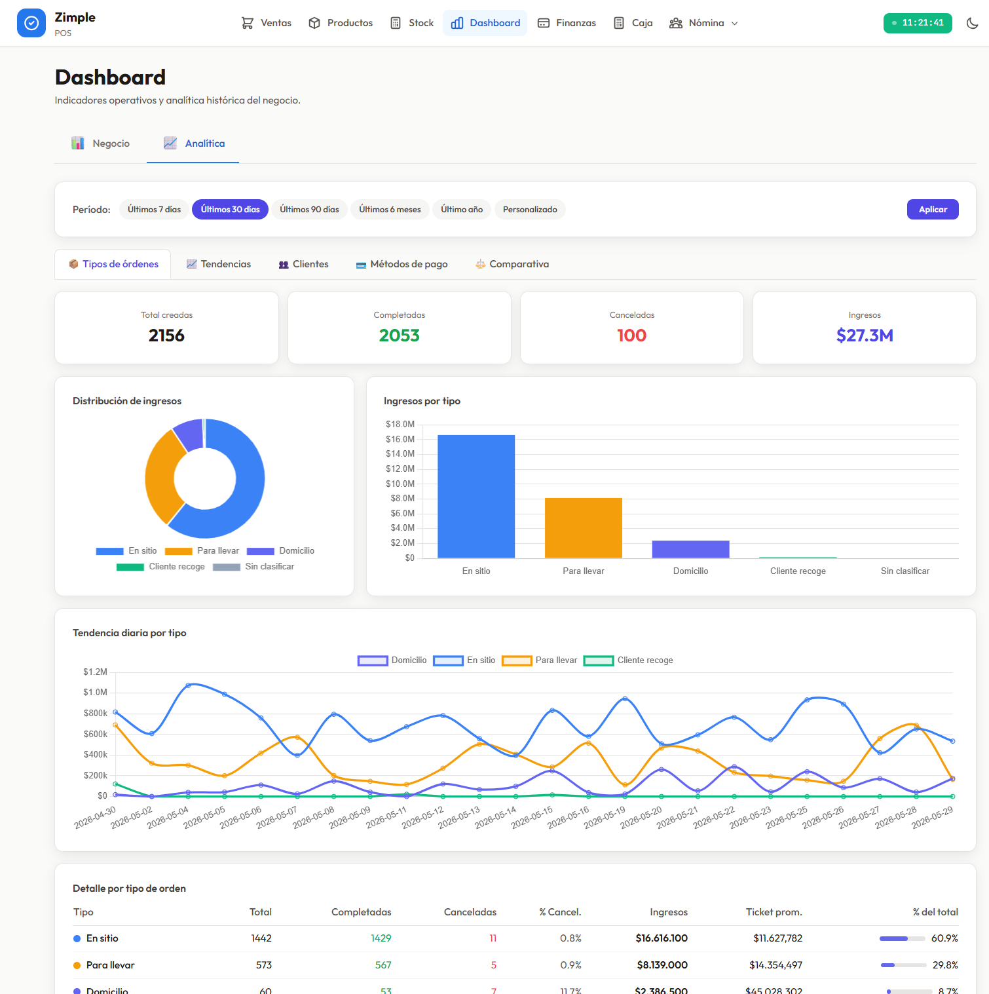Choose the Últimos 7 días period
Viewport: 989px width, 994px height.
[154, 210]
